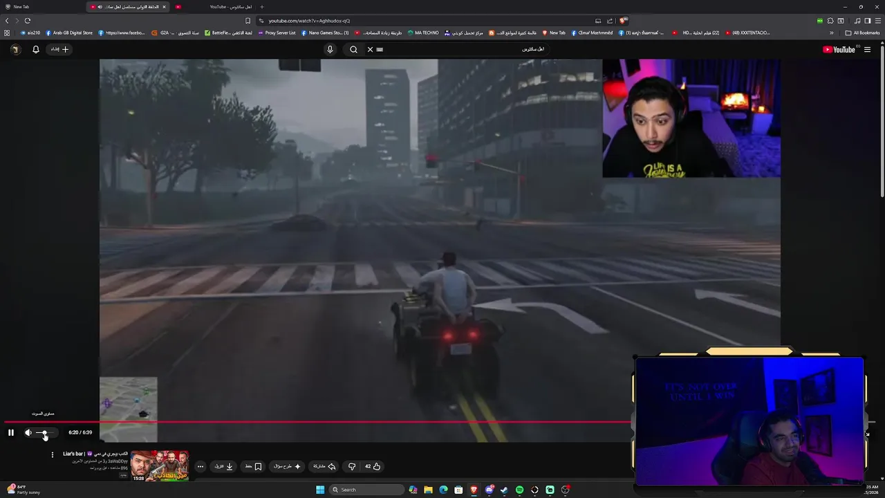Mute the video with speaker icon
The height and width of the screenshot is (498, 885).
click(x=28, y=432)
